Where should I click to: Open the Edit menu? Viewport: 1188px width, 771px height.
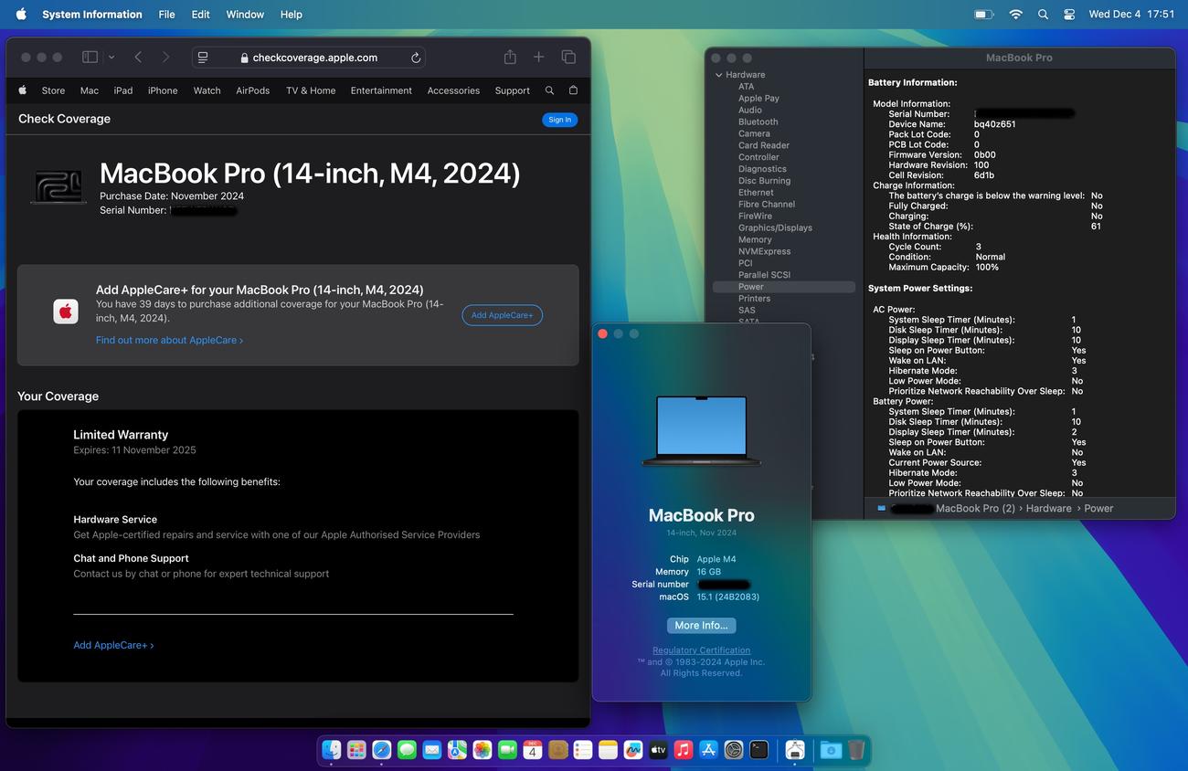coord(201,15)
